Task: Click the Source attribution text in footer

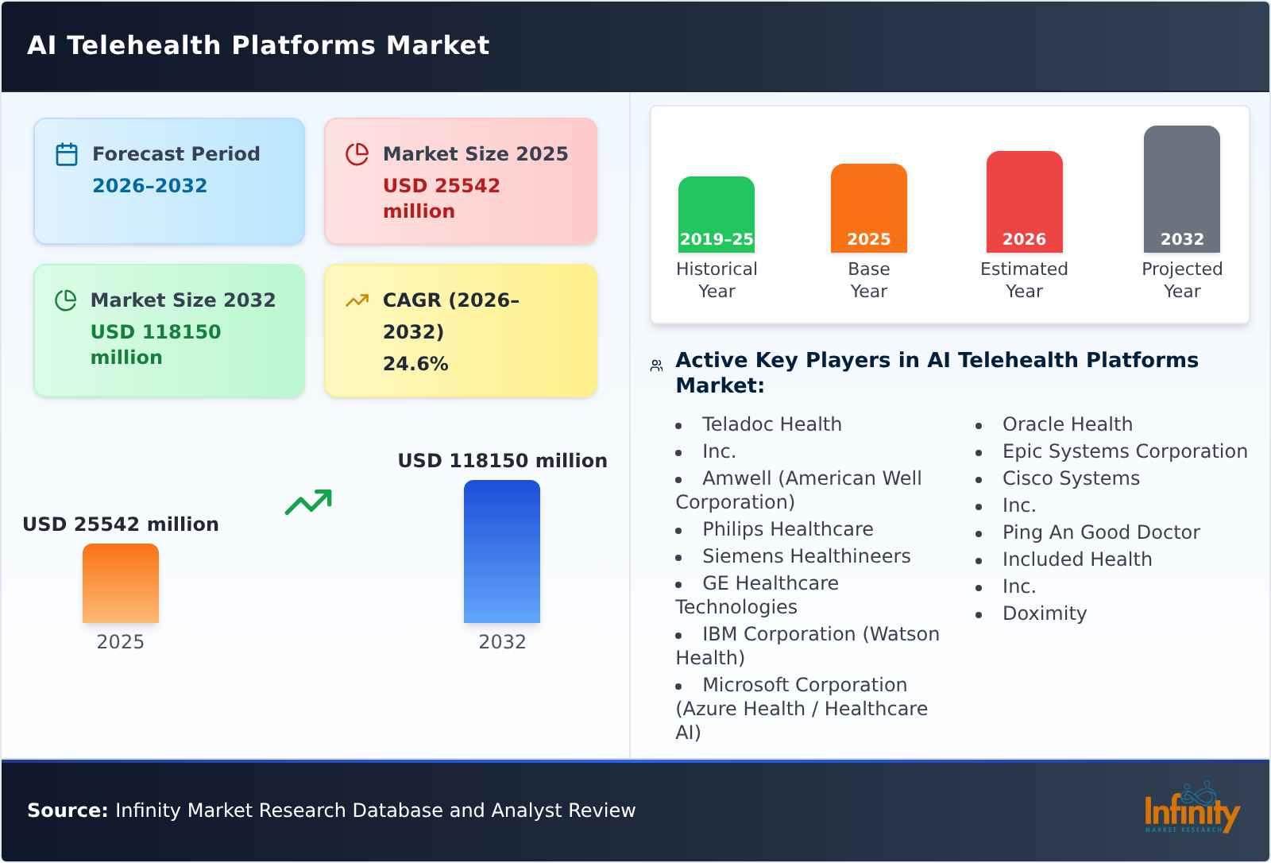Action: click(x=331, y=811)
